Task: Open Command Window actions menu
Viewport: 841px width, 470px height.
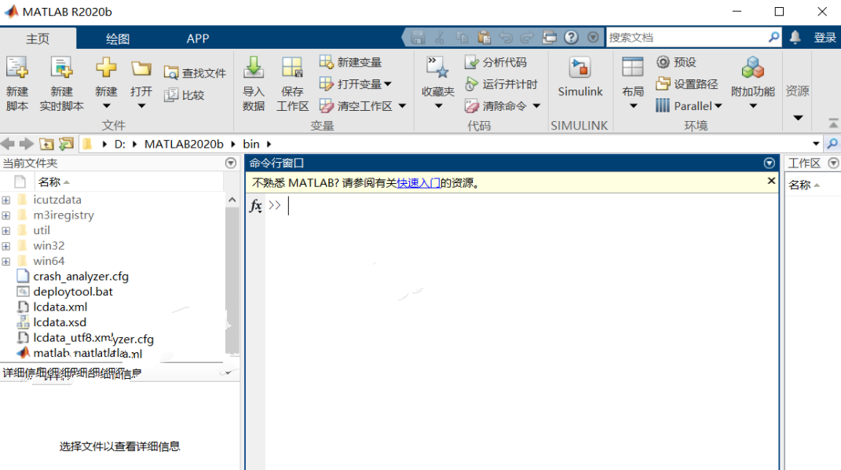Action: coord(769,163)
